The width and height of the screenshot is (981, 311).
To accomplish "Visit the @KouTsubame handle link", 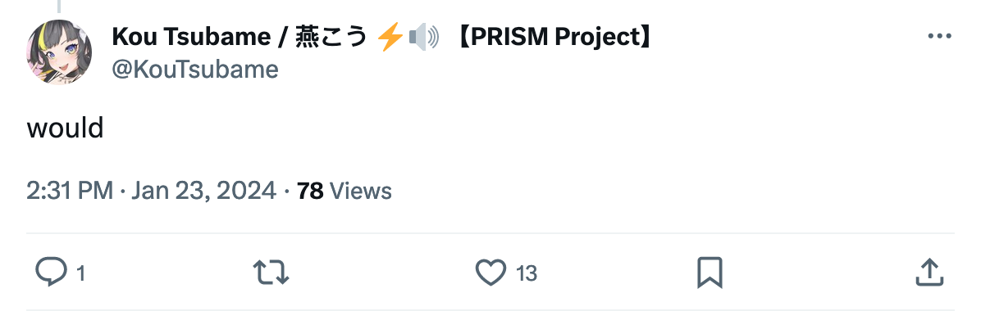I will 195,70.
